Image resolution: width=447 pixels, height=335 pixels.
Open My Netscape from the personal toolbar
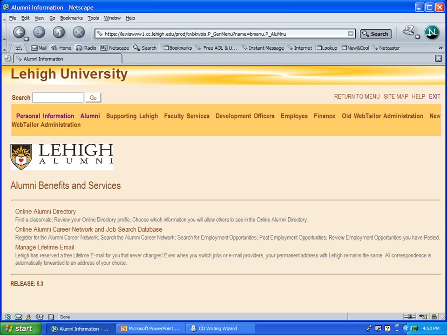[x=115, y=48]
